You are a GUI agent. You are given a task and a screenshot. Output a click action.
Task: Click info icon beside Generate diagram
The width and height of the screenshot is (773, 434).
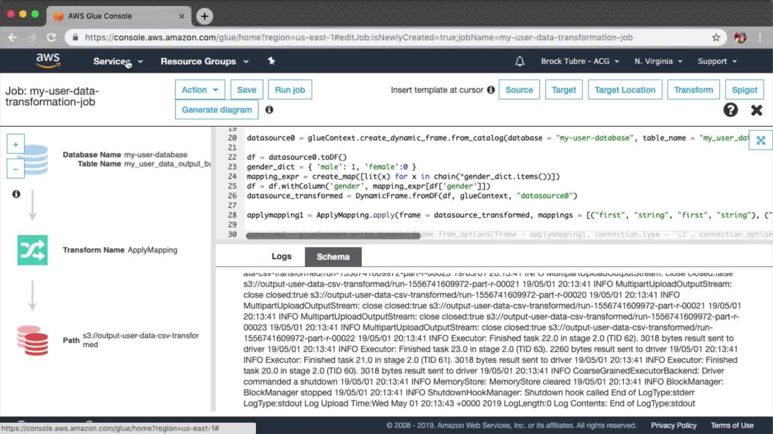tap(269, 110)
